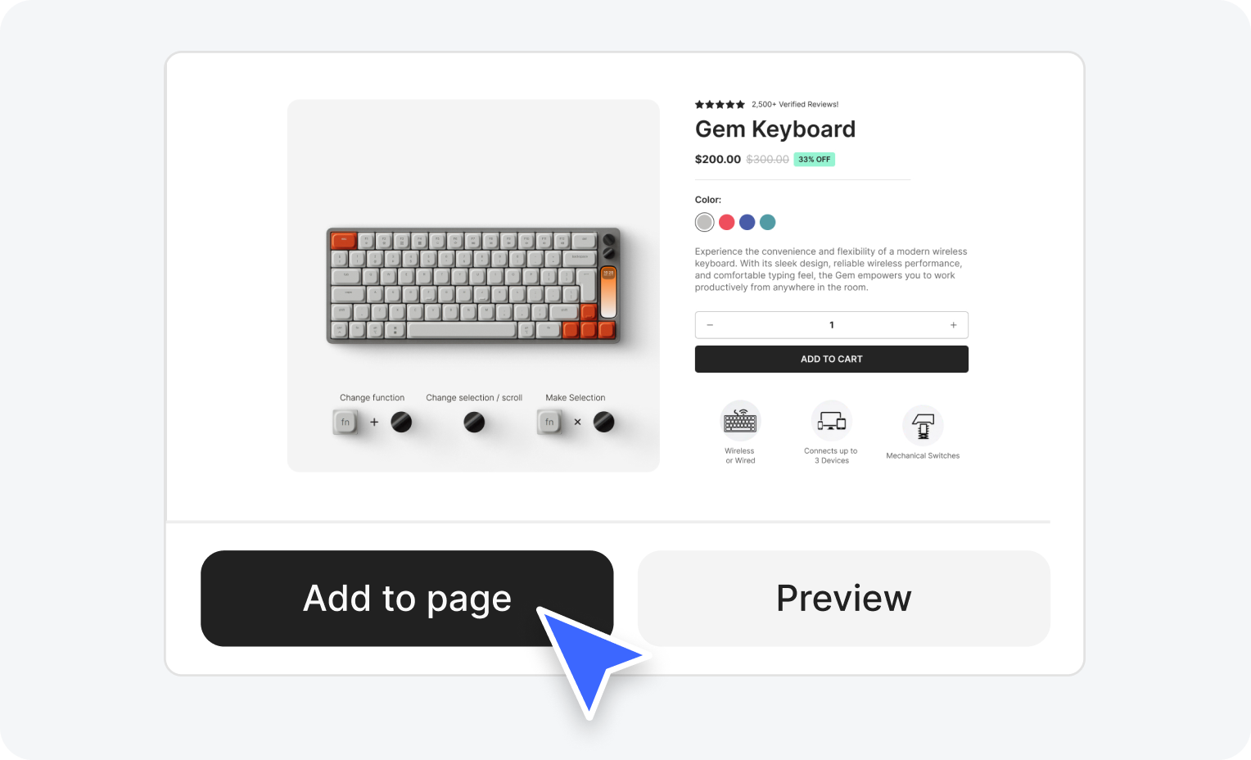
Task: Click the Gem Keyboard product image
Action: [x=473, y=285]
